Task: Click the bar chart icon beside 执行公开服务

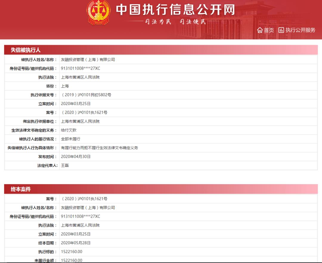Action: [281, 30]
